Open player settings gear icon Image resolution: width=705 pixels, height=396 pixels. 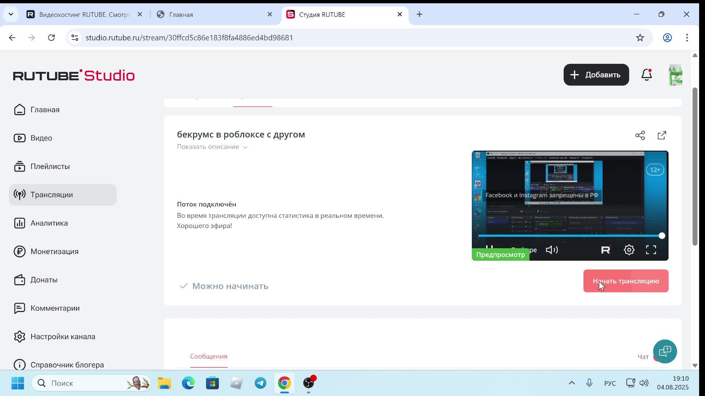pyautogui.click(x=629, y=250)
